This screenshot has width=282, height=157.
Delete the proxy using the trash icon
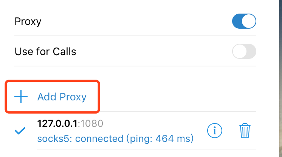pos(245,131)
